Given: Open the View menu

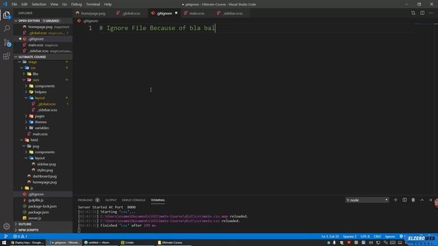Looking at the screenshot, I should pyautogui.click(x=54, y=4).
